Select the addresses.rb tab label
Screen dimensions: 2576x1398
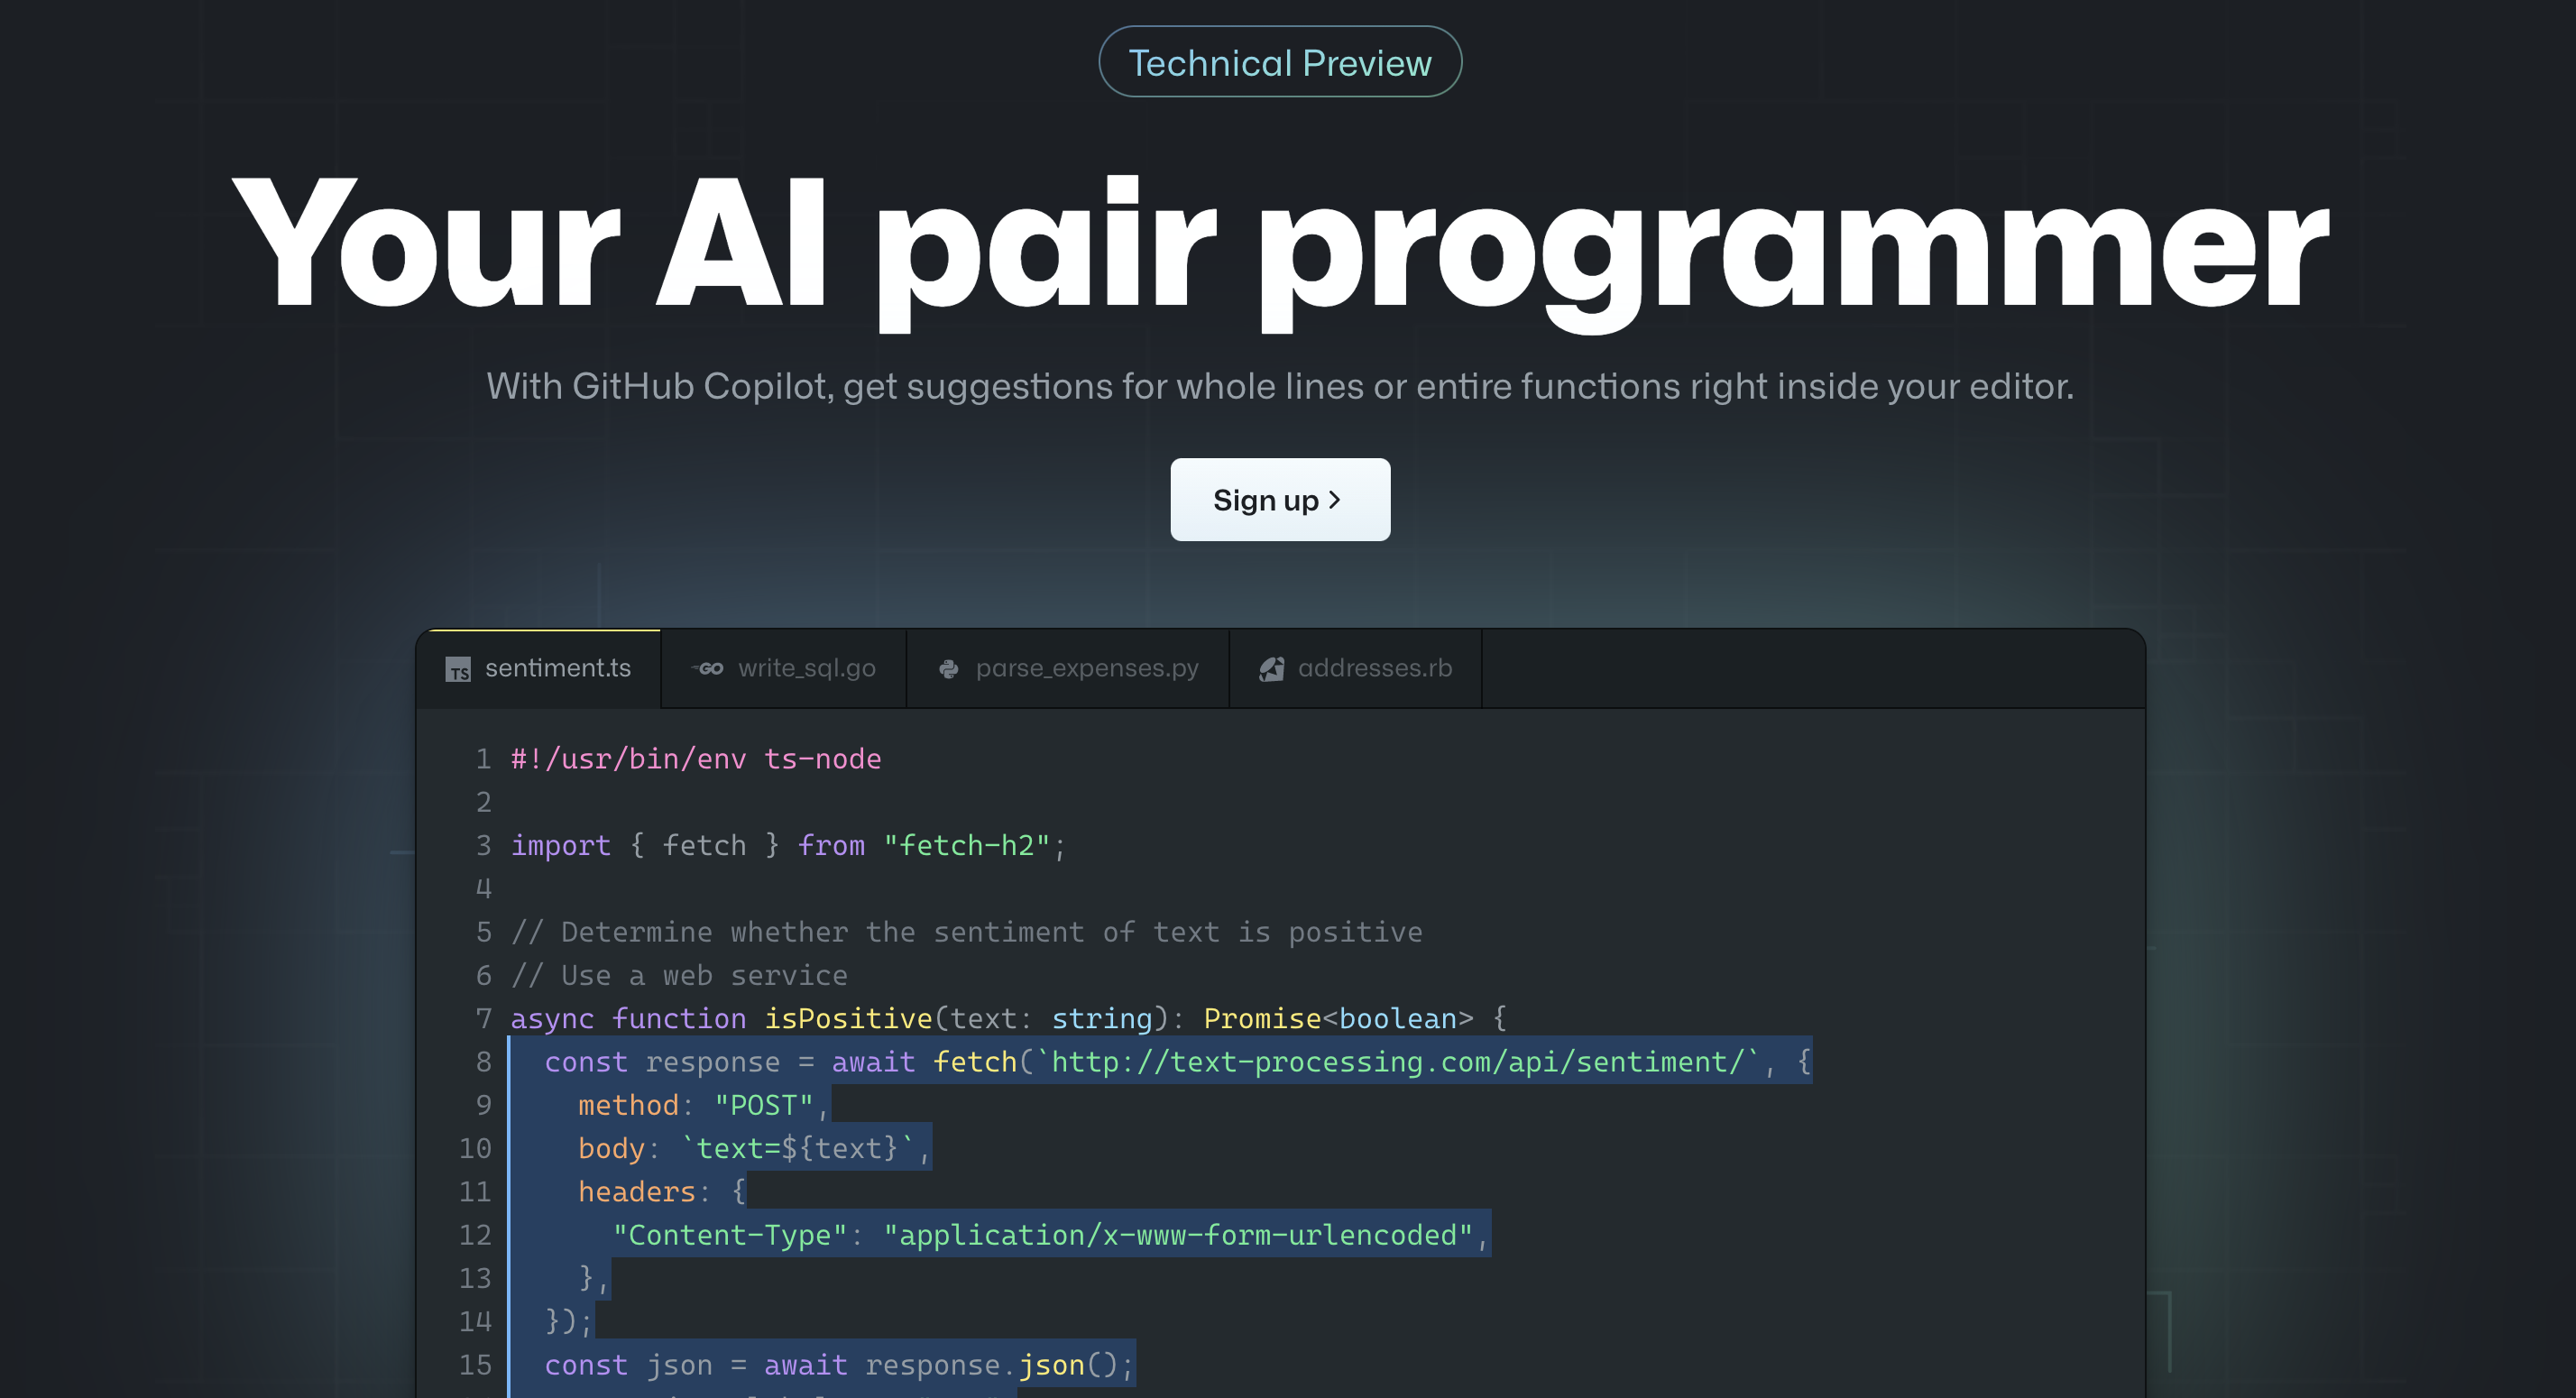tap(1374, 668)
